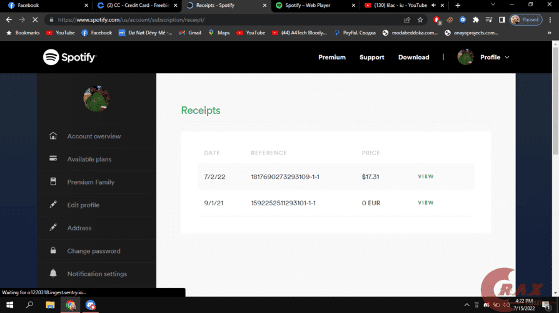Select the Address pencil icon
The width and height of the screenshot is (559, 313).
(53, 227)
